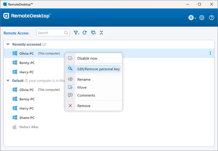
Task: Open the help question mark icon
Action: click(211, 18)
